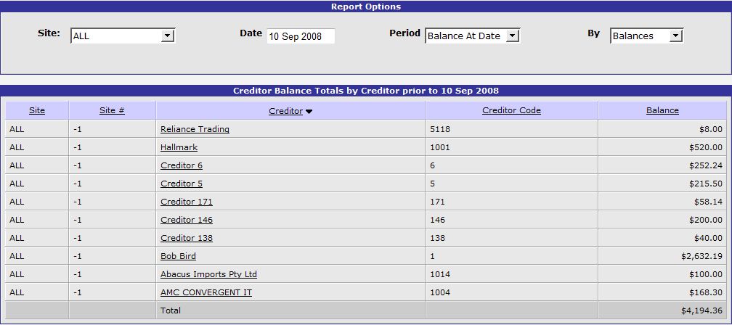Sort the table by Site column
The height and width of the screenshot is (325, 732).
[37, 111]
